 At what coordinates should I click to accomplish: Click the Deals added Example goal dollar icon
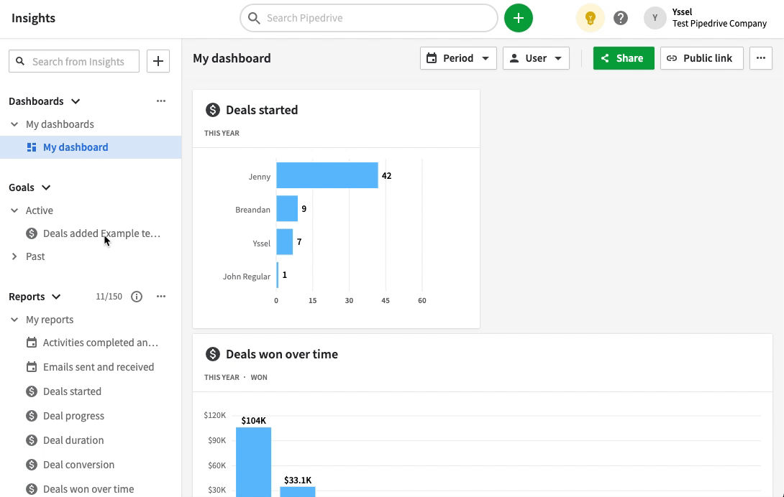[31, 233]
